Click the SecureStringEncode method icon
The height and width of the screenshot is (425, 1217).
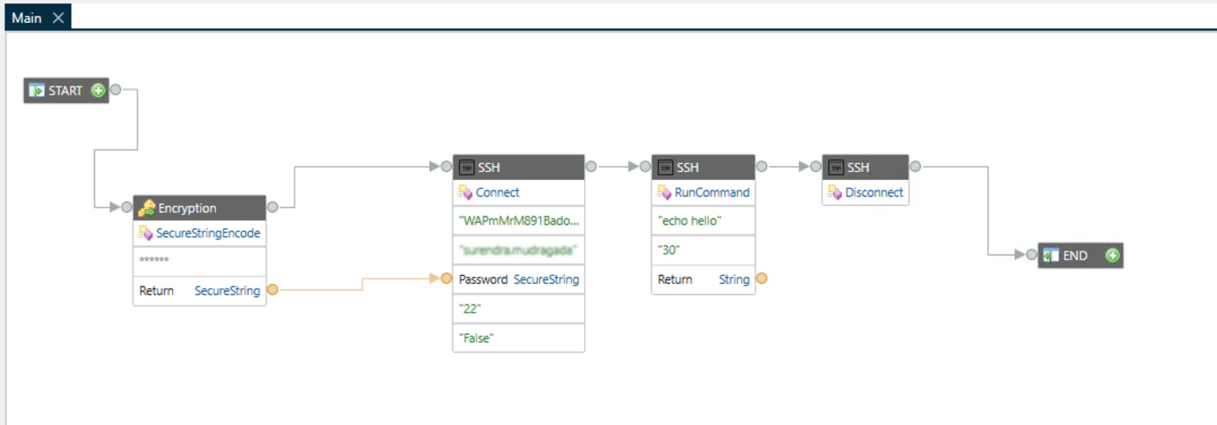(x=145, y=233)
